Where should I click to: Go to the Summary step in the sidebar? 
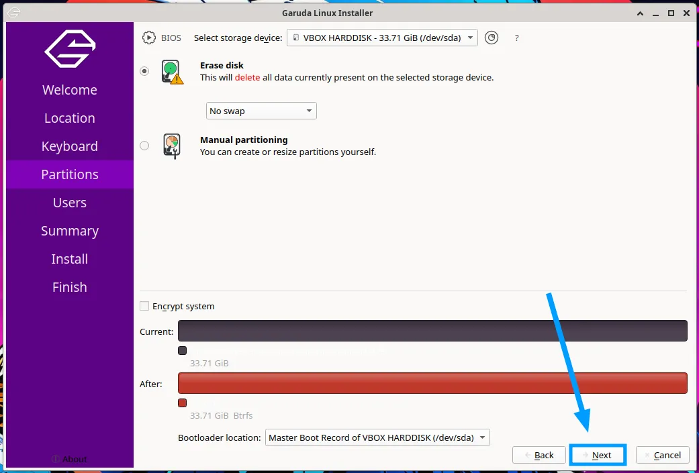(70, 231)
